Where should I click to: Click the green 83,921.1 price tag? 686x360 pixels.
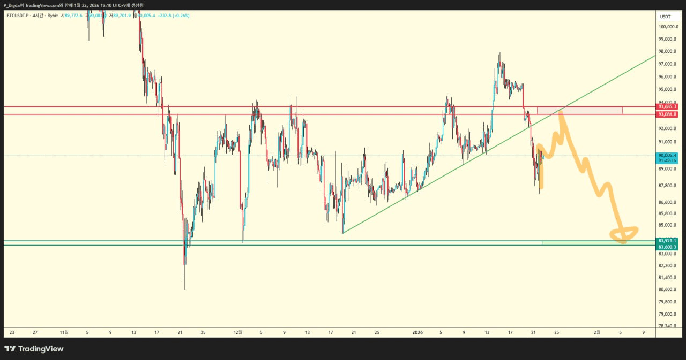pyautogui.click(x=668, y=241)
